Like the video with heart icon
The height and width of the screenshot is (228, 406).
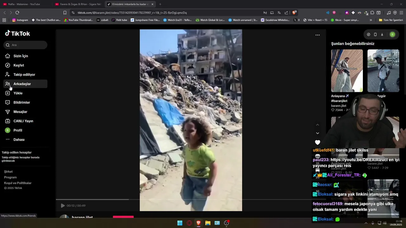tap(318, 142)
